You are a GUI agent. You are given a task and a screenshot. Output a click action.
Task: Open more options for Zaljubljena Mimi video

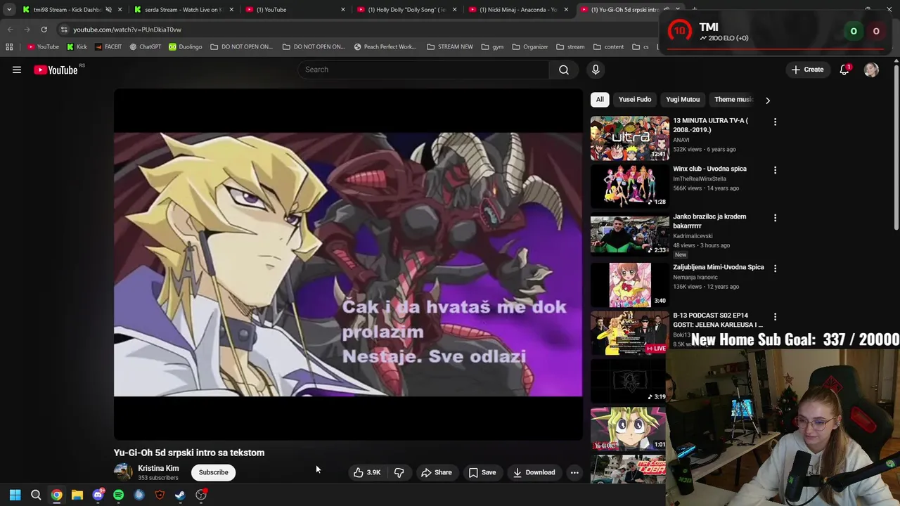click(775, 268)
